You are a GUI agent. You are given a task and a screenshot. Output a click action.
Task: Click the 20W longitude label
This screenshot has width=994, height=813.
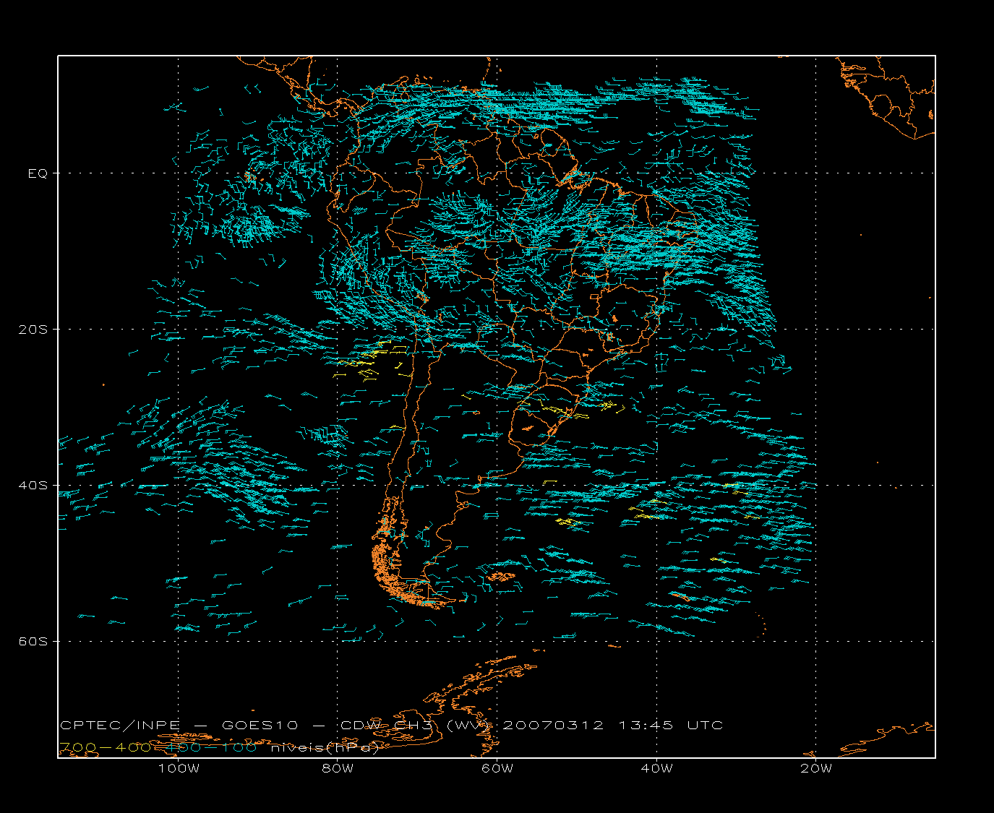tap(816, 768)
